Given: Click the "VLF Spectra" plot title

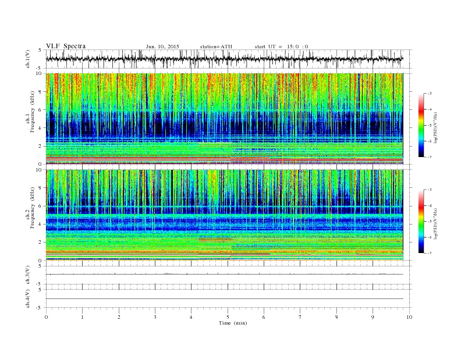Looking at the screenshot, I should pos(66,46).
